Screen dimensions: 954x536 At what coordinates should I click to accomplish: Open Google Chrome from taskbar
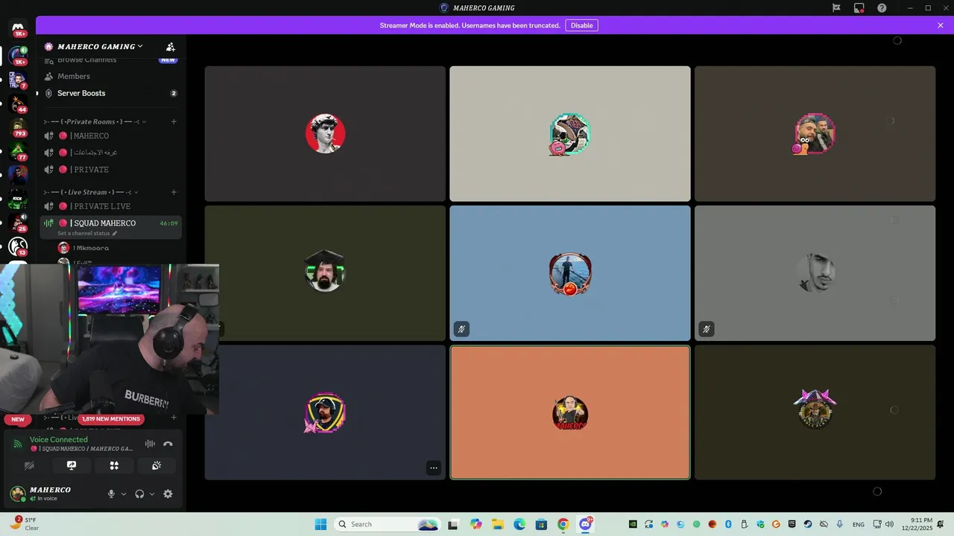tap(563, 524)
